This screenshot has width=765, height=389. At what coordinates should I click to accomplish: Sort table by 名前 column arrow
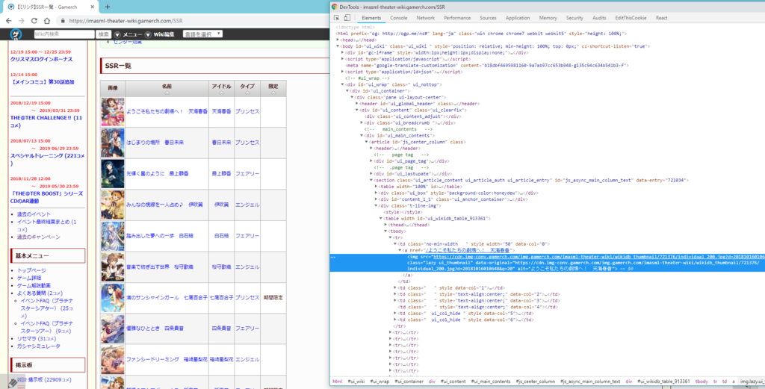click(167, 92)
